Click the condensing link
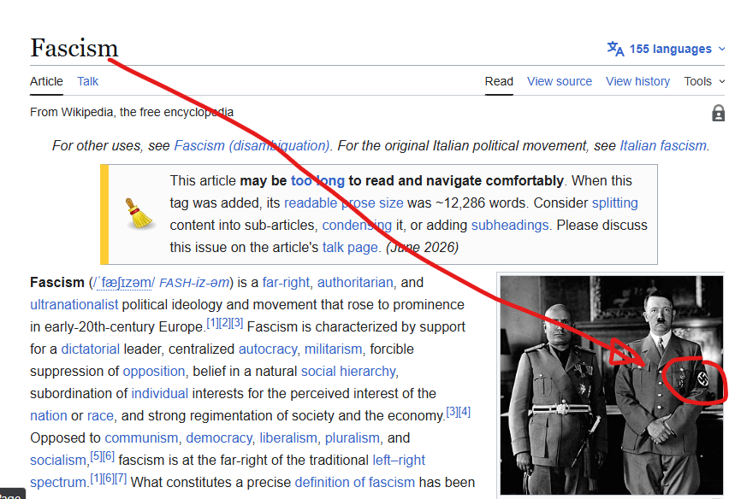This screenshot has width=729, height=499. pyautogui.click(x=357, y=225)
